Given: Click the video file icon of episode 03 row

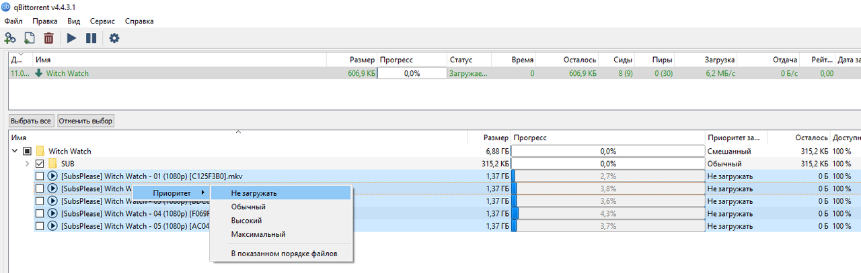Looking at the screenshot, I should click(x=52, y=201).
